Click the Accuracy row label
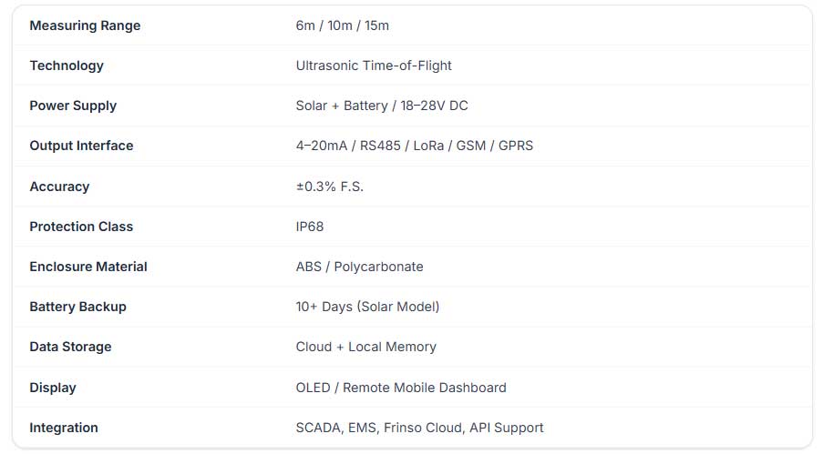This screenshot has height=454, width=823. pyautogui.click(x=59, y=187)
